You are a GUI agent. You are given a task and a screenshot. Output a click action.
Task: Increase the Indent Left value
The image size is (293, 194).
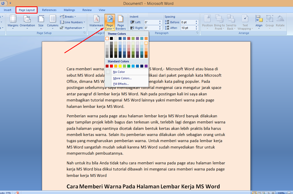coord(160,21)
